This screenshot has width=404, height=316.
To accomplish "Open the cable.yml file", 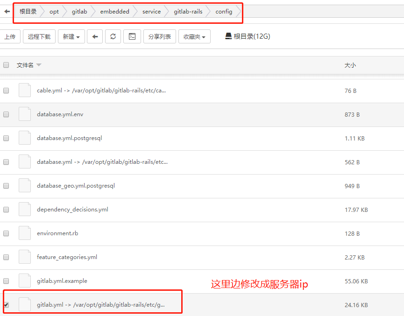I will pyautogui.click(x=101, y=91).
